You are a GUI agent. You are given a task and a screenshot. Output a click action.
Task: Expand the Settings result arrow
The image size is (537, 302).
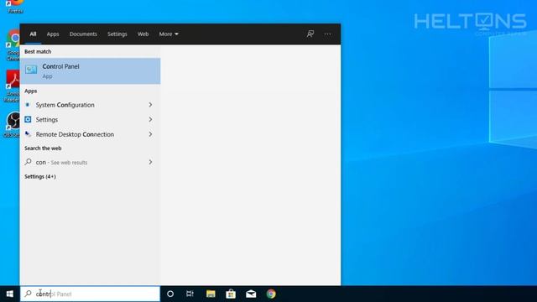(150, 119)
